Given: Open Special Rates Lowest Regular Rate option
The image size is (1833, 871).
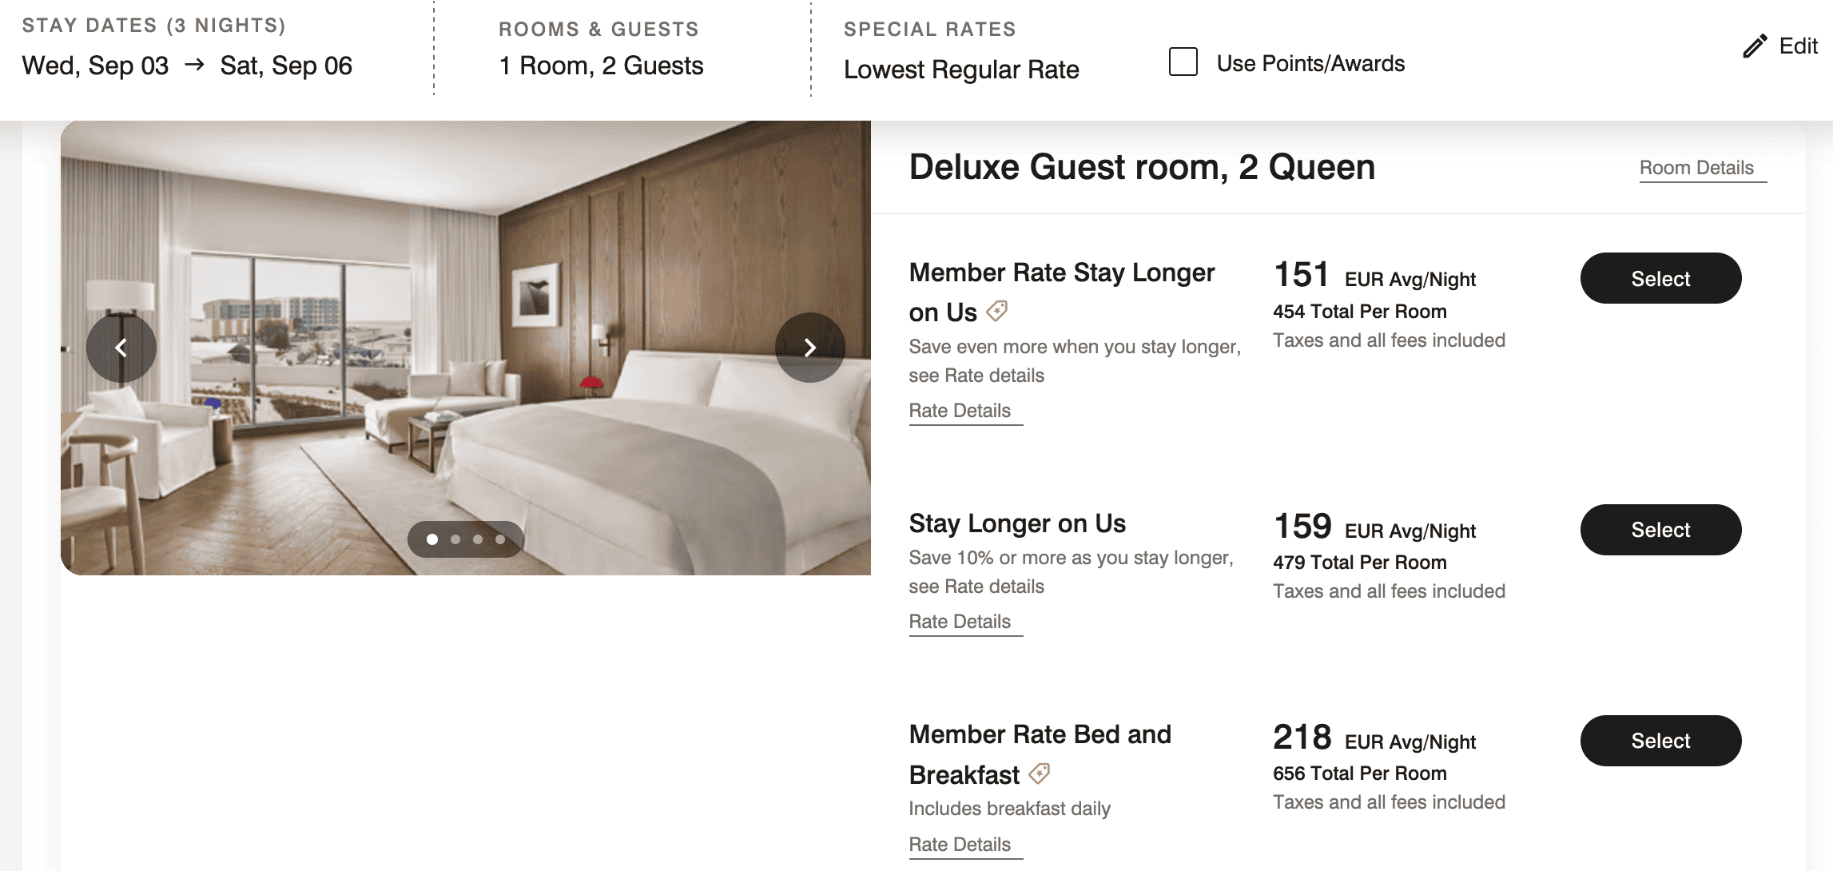Looking at the screenshot, I should point(961,70).
